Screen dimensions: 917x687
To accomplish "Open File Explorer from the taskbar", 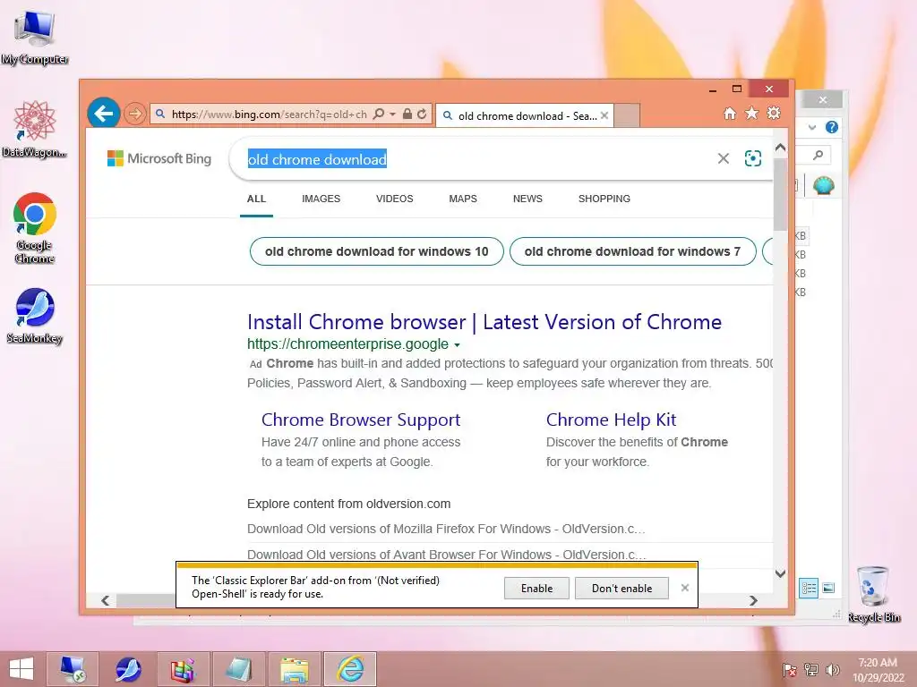I will click(295, 669).
